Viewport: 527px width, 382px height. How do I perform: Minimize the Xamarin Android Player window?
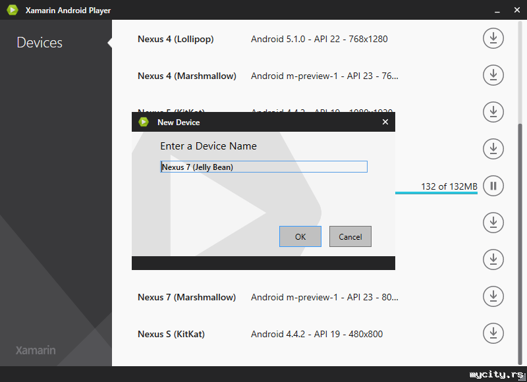[x=497, y=11]
